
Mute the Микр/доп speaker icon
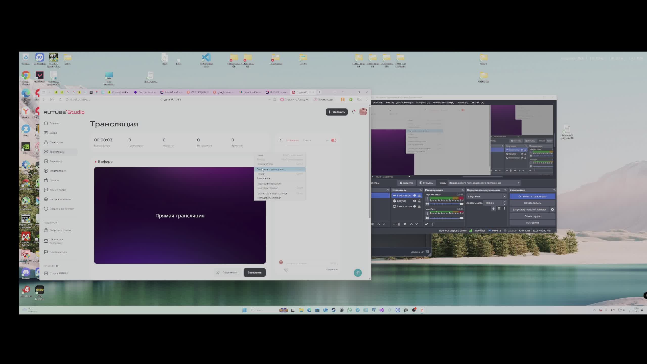(427, 218)
